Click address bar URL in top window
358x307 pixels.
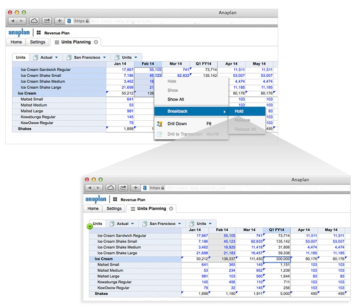(184, 21)
